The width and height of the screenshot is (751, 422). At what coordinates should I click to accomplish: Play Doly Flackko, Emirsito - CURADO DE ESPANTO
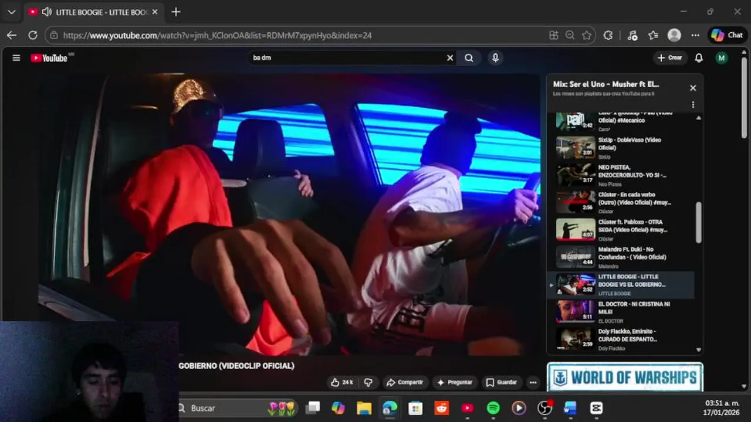coord(621,339)
